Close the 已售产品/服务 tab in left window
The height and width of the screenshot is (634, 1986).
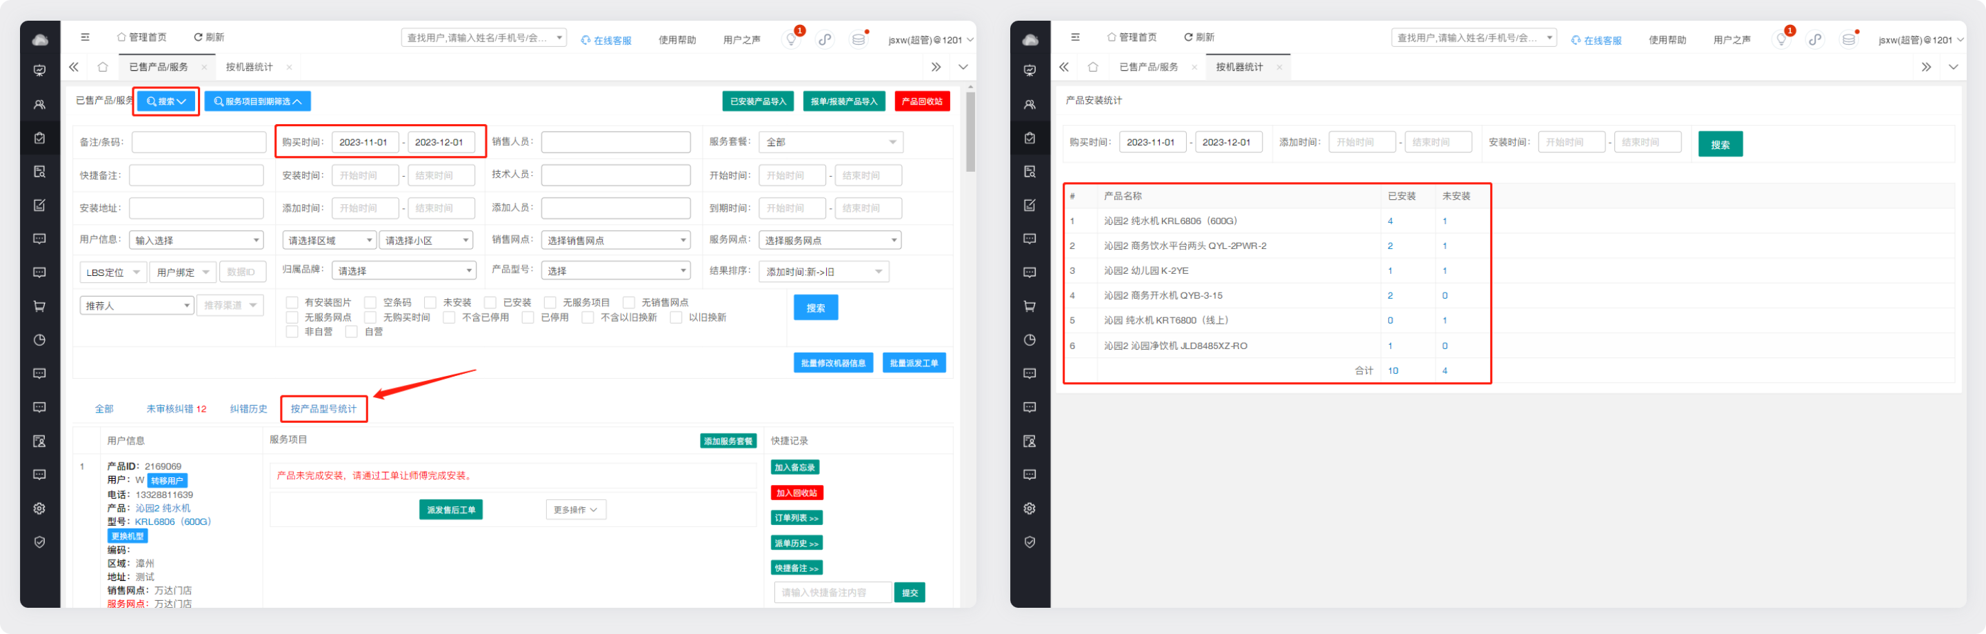click(x=204, y=67)
